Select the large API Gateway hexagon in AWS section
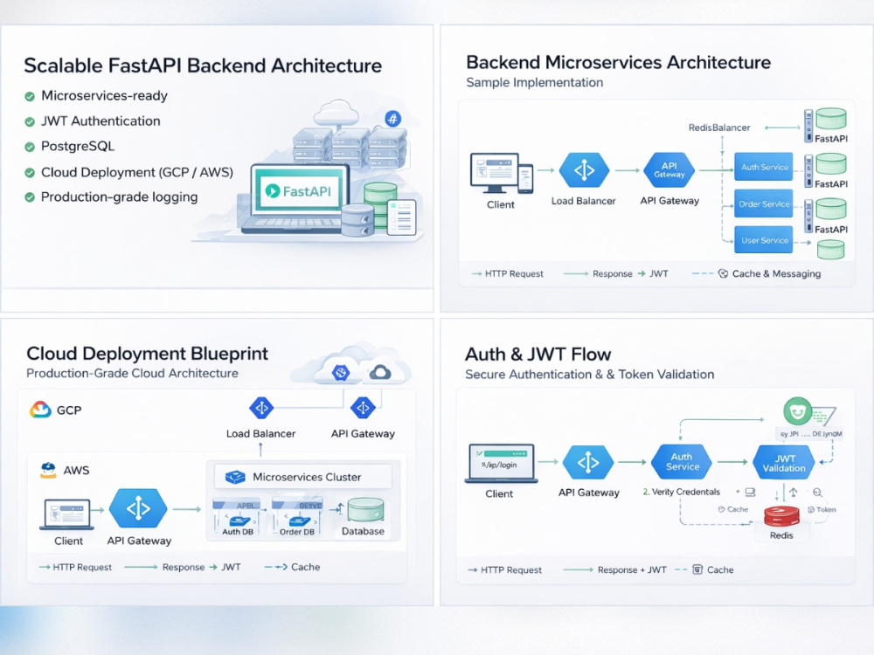 click(x=138, y=508)
